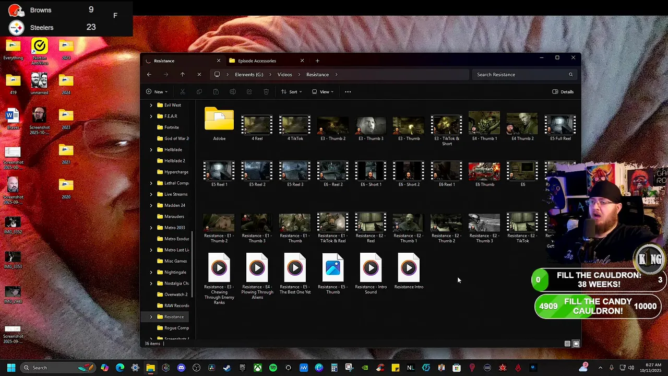Open the Adobe folder
The image size is (668, 376).
219,124
